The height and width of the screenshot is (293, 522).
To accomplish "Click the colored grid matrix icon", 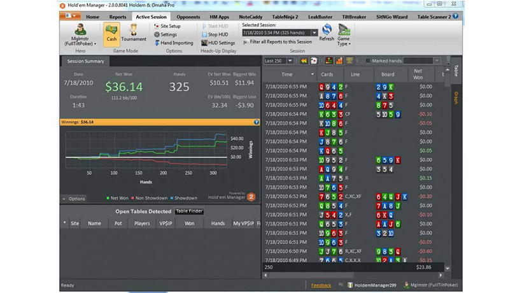I will pyautogui.click(x=329, y=61).
